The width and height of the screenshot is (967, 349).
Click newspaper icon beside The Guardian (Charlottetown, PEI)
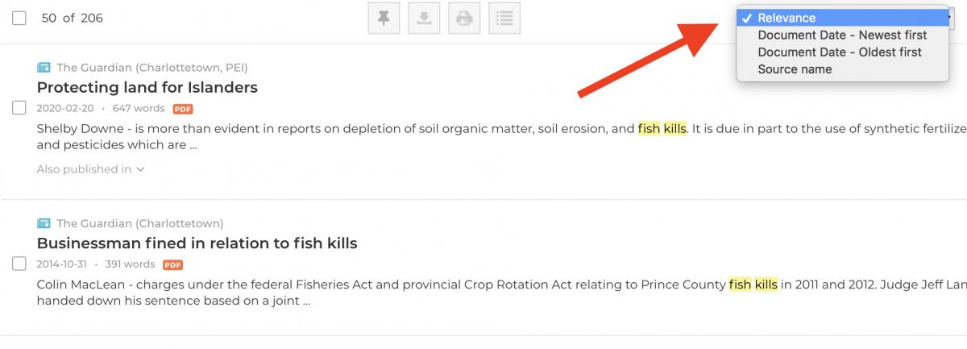pos(44,67)
